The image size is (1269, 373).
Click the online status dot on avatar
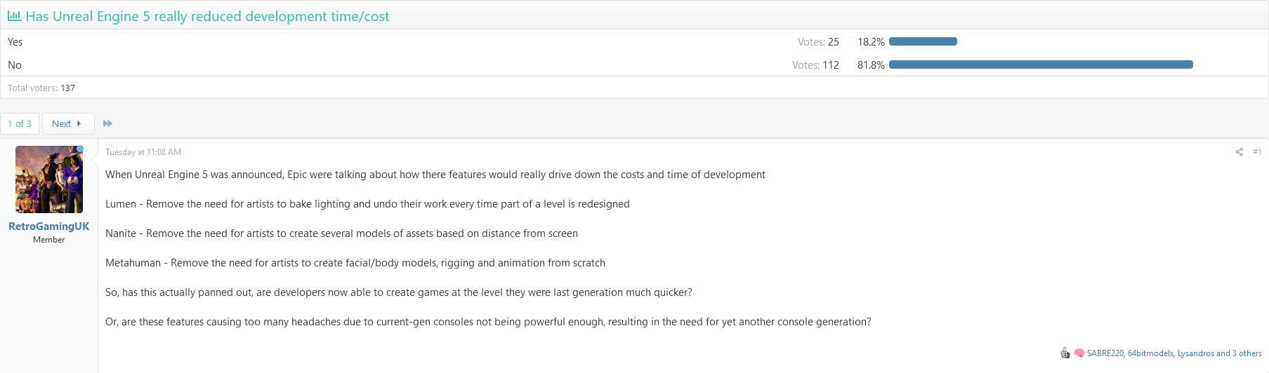tap(80, 149)
